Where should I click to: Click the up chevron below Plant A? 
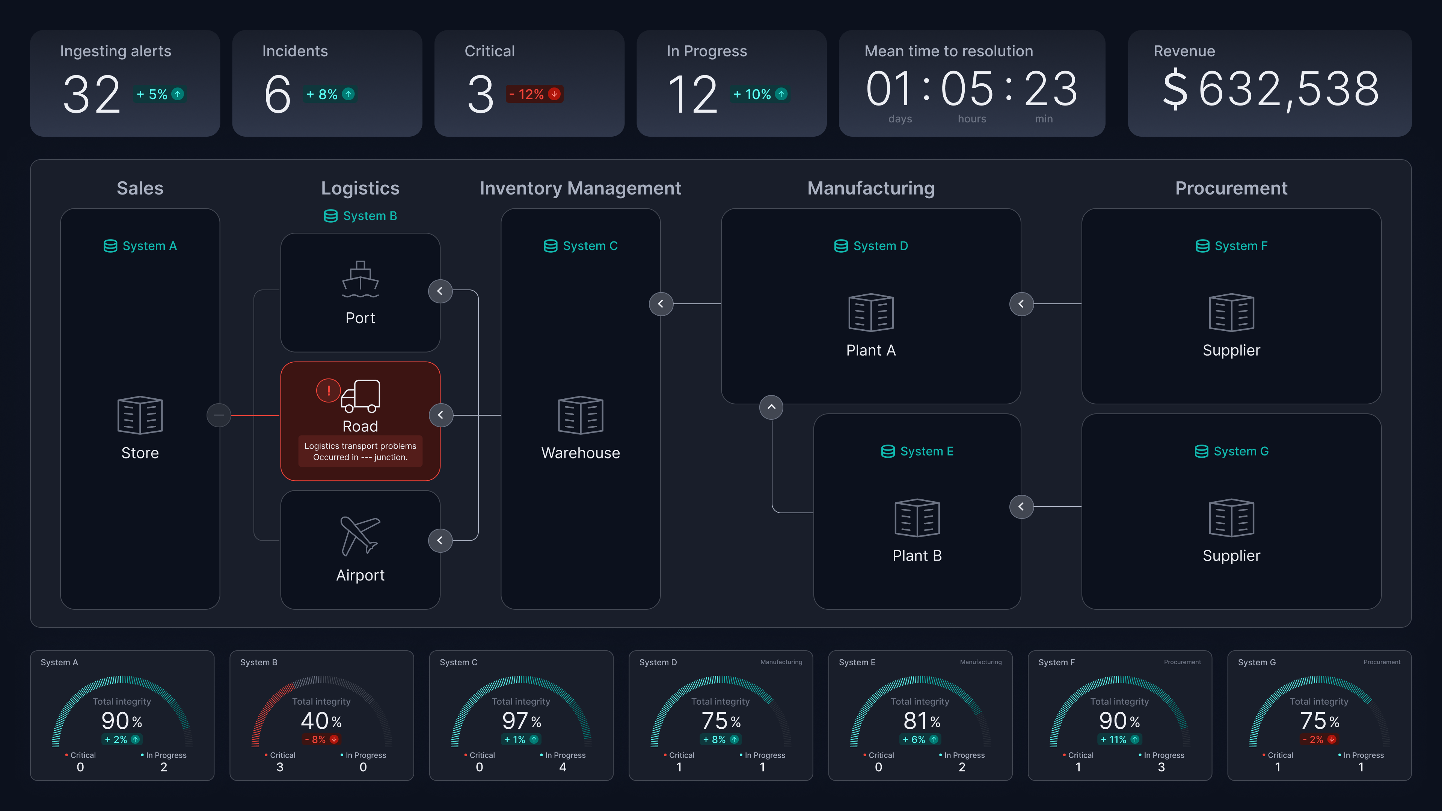(771, 407)
